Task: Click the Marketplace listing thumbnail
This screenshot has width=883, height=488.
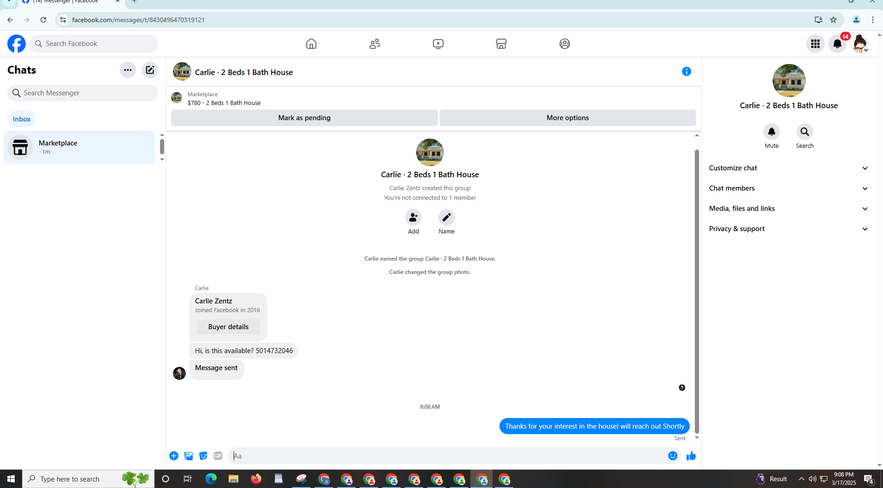Action: click(177, 98)
